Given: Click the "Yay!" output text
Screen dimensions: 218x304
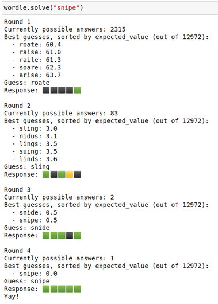Looking at the screenshot, I should tap(12, 297).
